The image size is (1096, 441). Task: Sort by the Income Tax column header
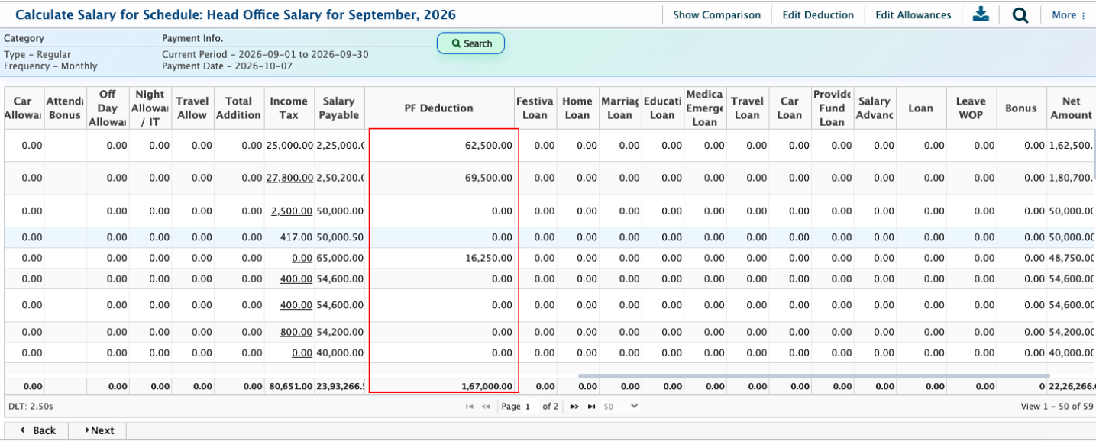point(289,108)
